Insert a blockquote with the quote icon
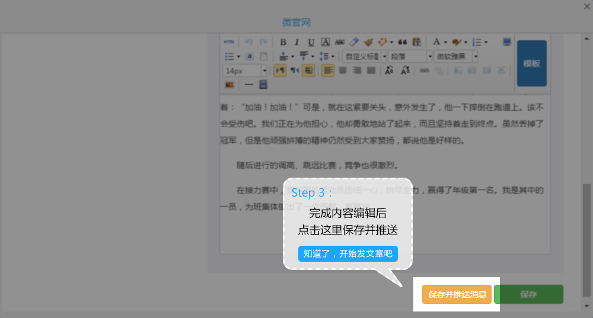The width and height of the screenshot is (593, 318). [x=403, y=42]
